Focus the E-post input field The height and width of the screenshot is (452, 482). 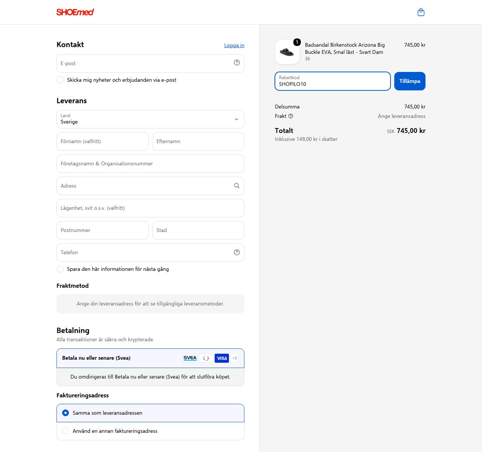pos(150,63)
